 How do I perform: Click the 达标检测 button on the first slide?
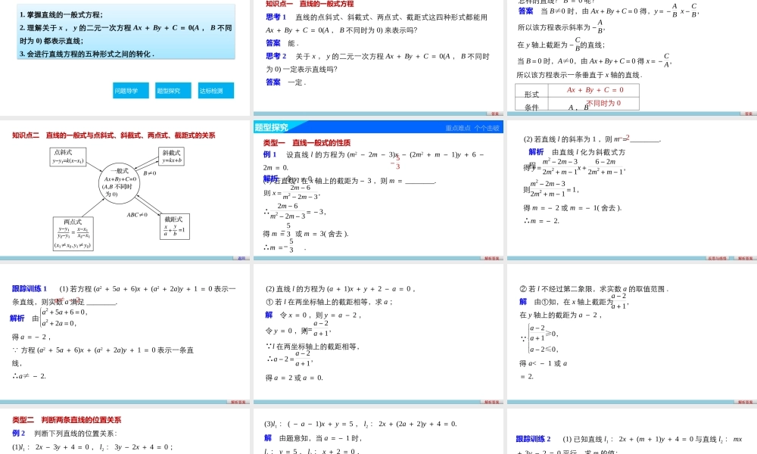click(x=216, y=91)
